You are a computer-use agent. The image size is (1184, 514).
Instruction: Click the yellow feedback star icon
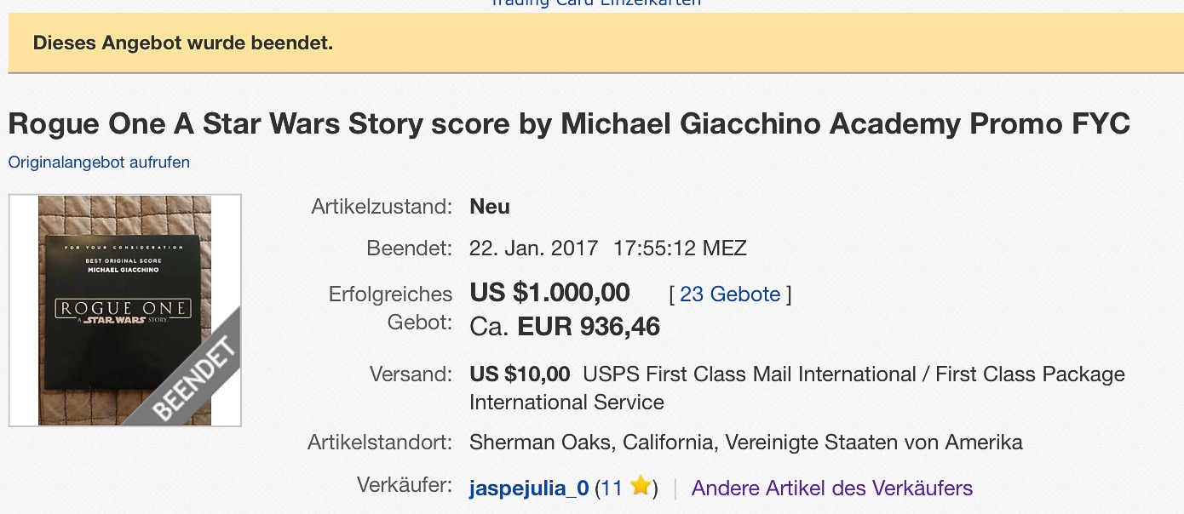pos(641,487)
